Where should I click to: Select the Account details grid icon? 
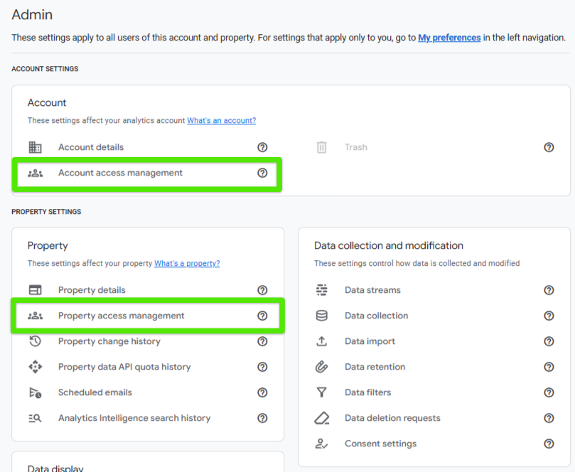pyautogui.click(x=36, y=147)
